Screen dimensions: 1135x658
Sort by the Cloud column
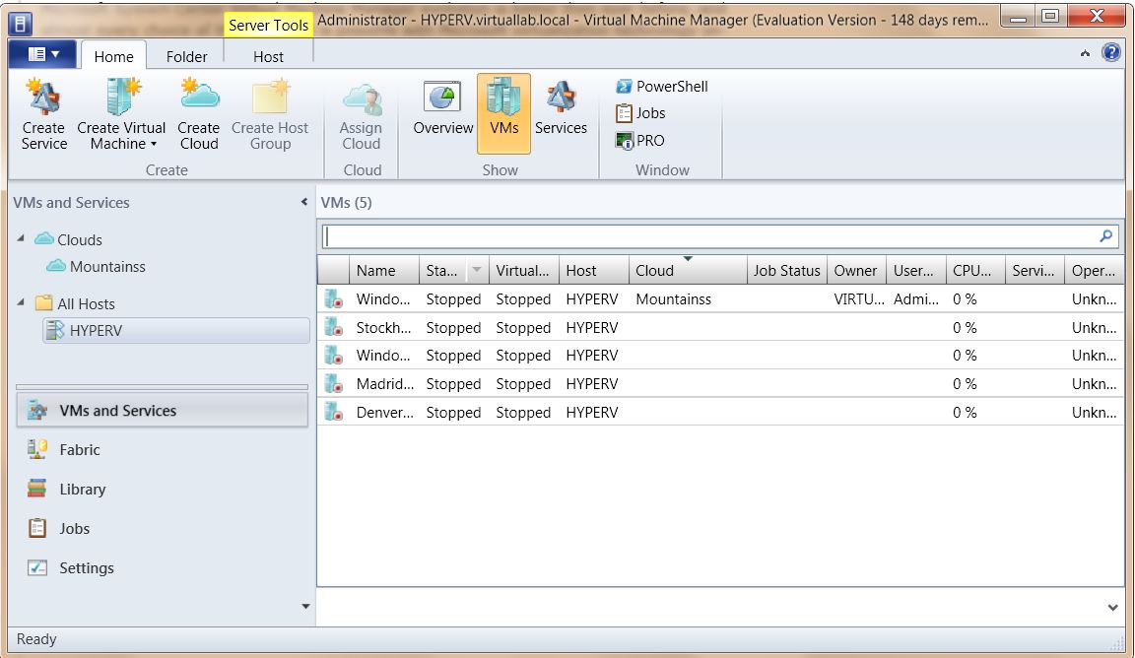coord(688,270)
